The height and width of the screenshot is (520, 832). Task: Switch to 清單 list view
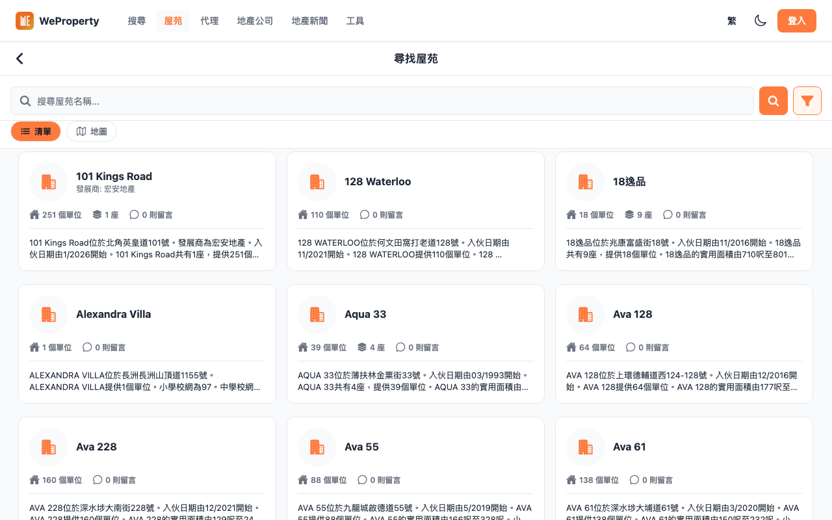tap(36, 131)
